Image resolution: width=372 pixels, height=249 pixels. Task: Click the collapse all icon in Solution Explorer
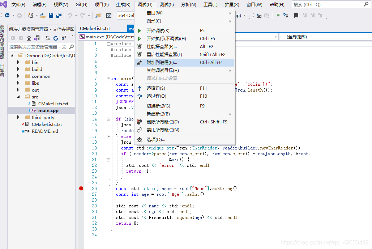click(64, 38)
